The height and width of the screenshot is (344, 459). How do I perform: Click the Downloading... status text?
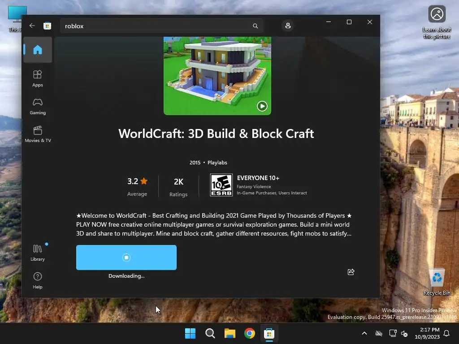tap(126, 276)
